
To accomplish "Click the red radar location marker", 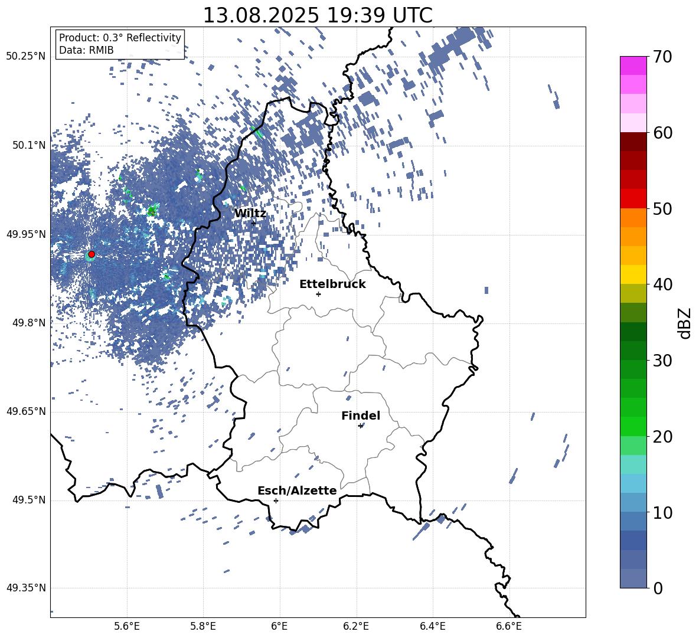I will pyautogui.click(x=92, y=254).
